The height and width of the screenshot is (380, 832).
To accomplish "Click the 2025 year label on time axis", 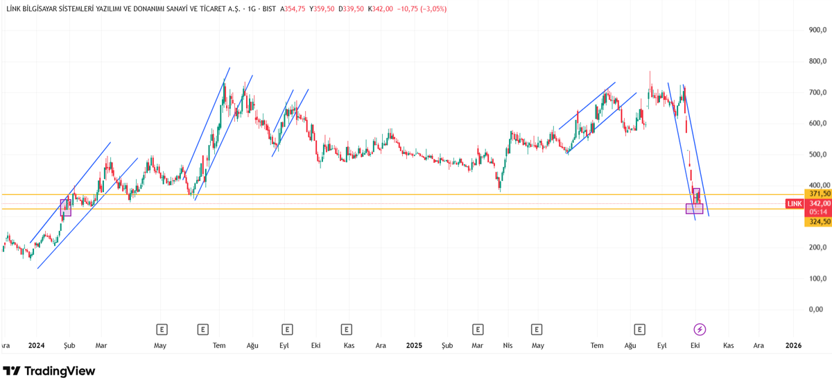I will point(415,345).
